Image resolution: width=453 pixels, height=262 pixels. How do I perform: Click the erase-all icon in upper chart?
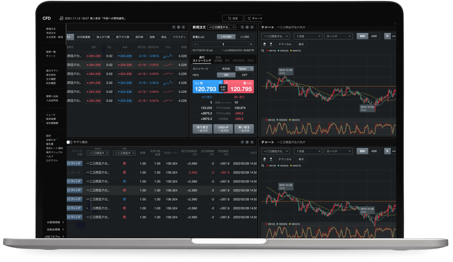(x=271, y=44)
